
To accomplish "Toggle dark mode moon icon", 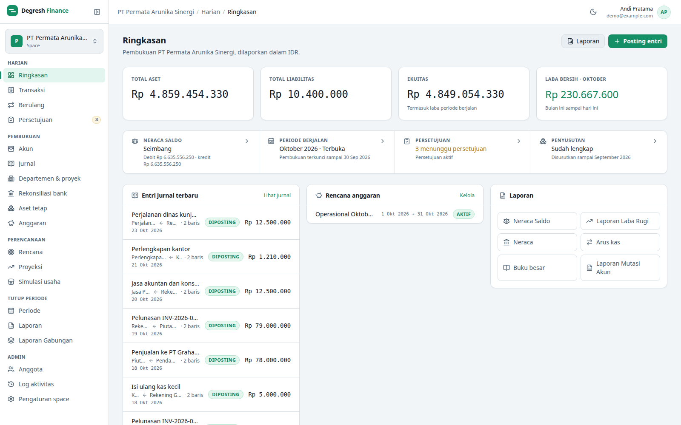I will pyautogui.click(x=593, y=12).
